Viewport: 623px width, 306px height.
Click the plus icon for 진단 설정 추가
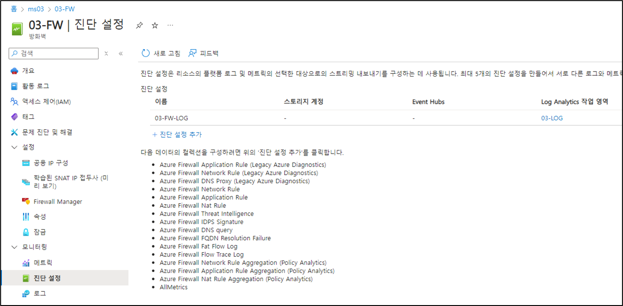click(x=155, y=134)
